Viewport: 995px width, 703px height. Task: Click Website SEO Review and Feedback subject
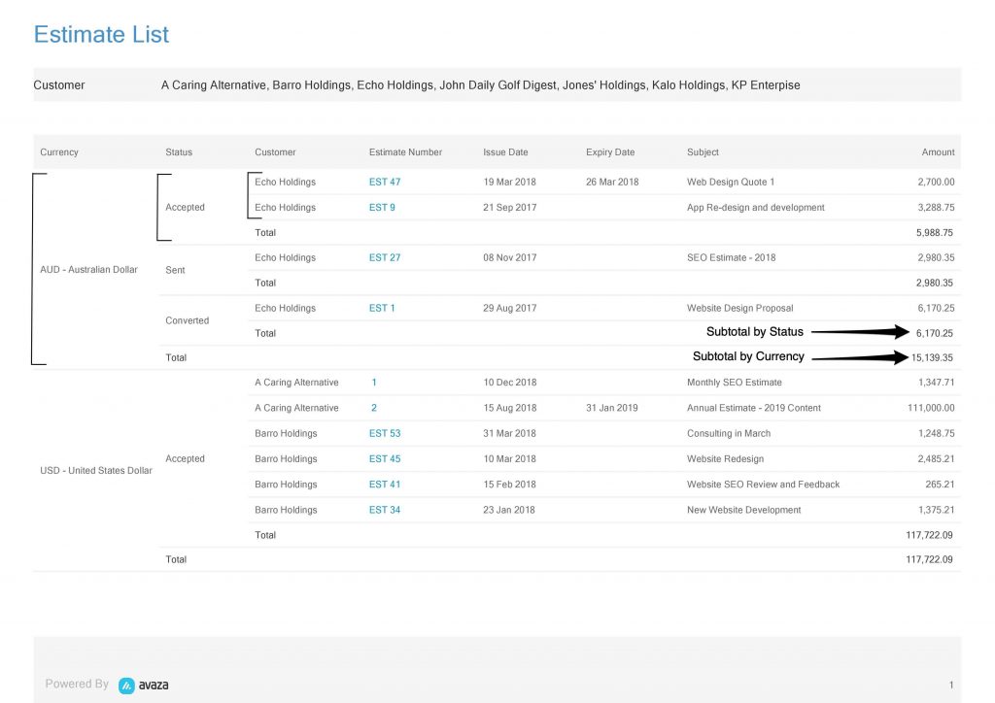tap(763, 485)
